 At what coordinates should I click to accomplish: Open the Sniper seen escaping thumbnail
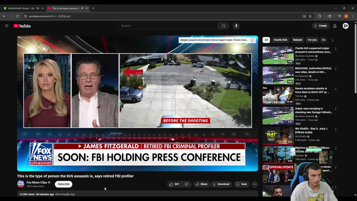(278, 116)
